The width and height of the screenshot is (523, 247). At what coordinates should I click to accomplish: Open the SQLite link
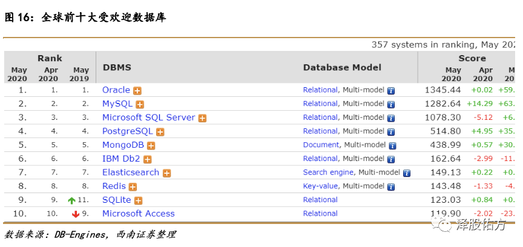[117, 200]
